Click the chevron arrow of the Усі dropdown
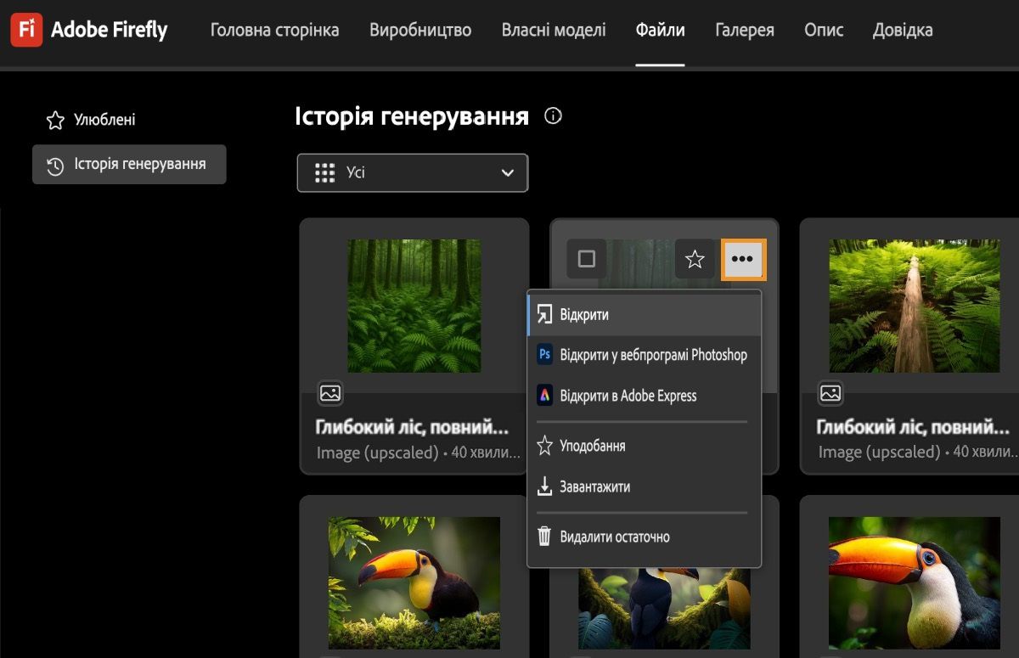The height and width of the screenshot is (658, 1019). 508,173
